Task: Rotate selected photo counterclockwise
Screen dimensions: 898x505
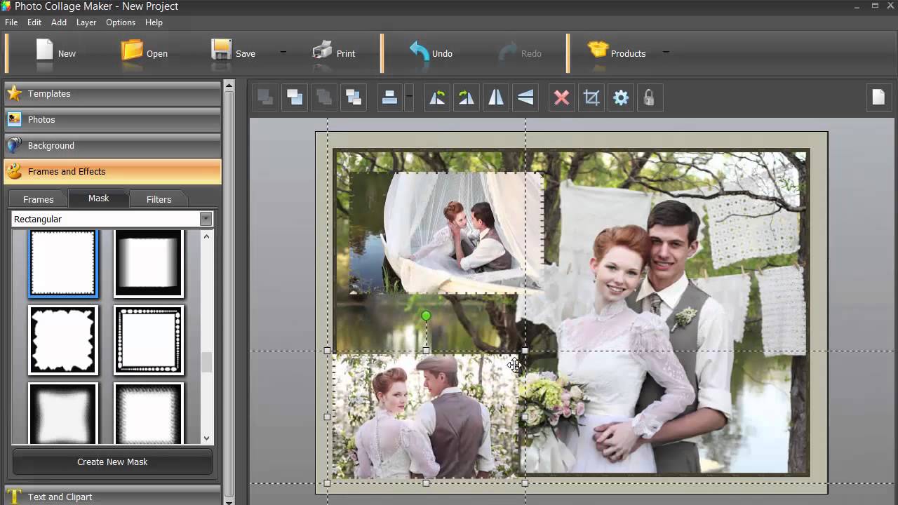Action: [437, 97]
